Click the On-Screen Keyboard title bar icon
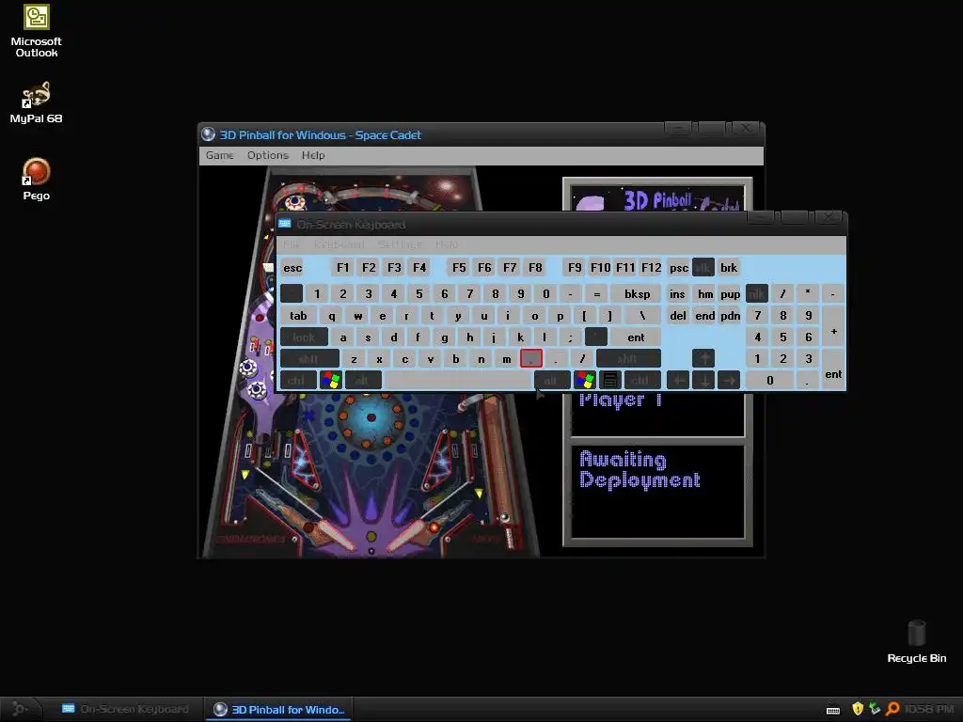The image size is (963, 722). click(284, 224)
